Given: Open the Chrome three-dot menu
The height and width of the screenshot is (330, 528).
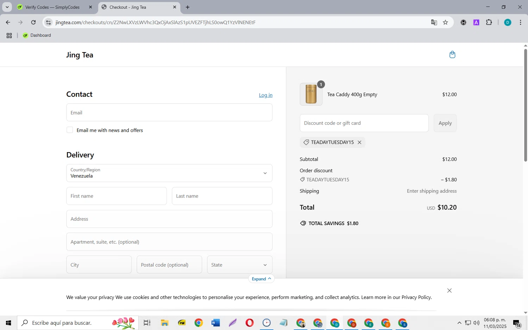Looking at the screenshot, I should coord(520,22).
